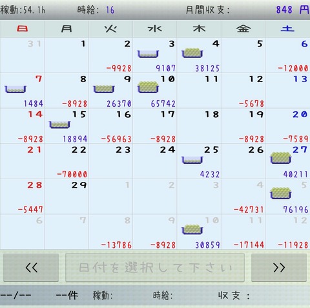Viewport: 310px width, 308px height.
Task: Click the 日 Sunday column header
Action: (x=23, y=28)
